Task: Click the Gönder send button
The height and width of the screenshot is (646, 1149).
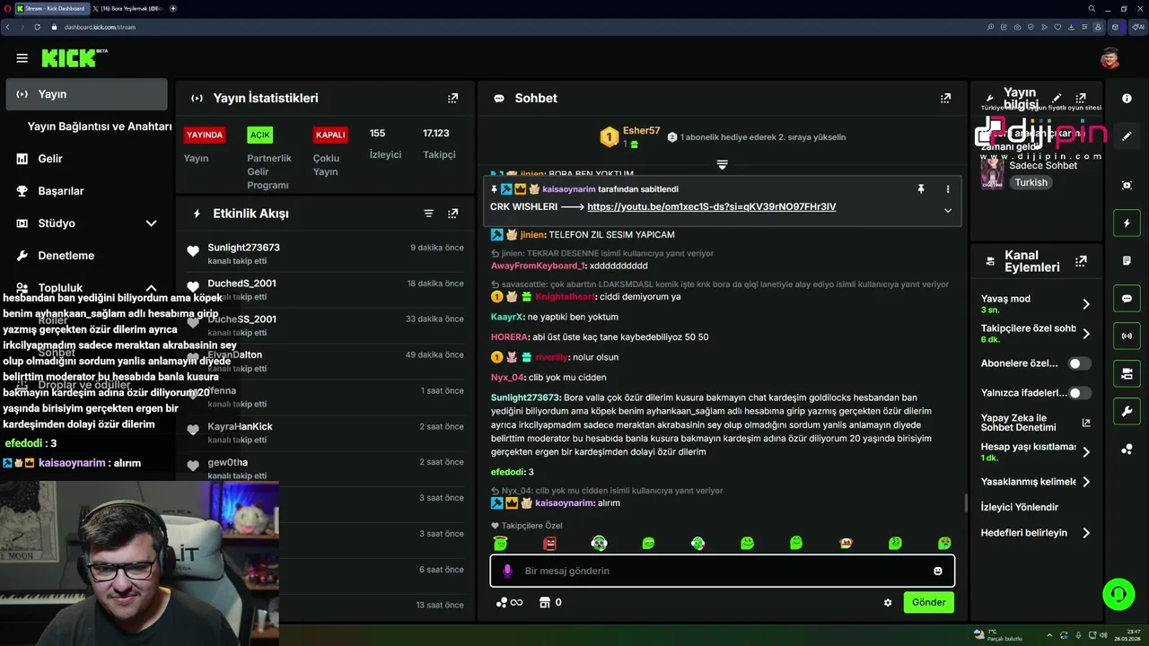Action: tap(928, 602)
